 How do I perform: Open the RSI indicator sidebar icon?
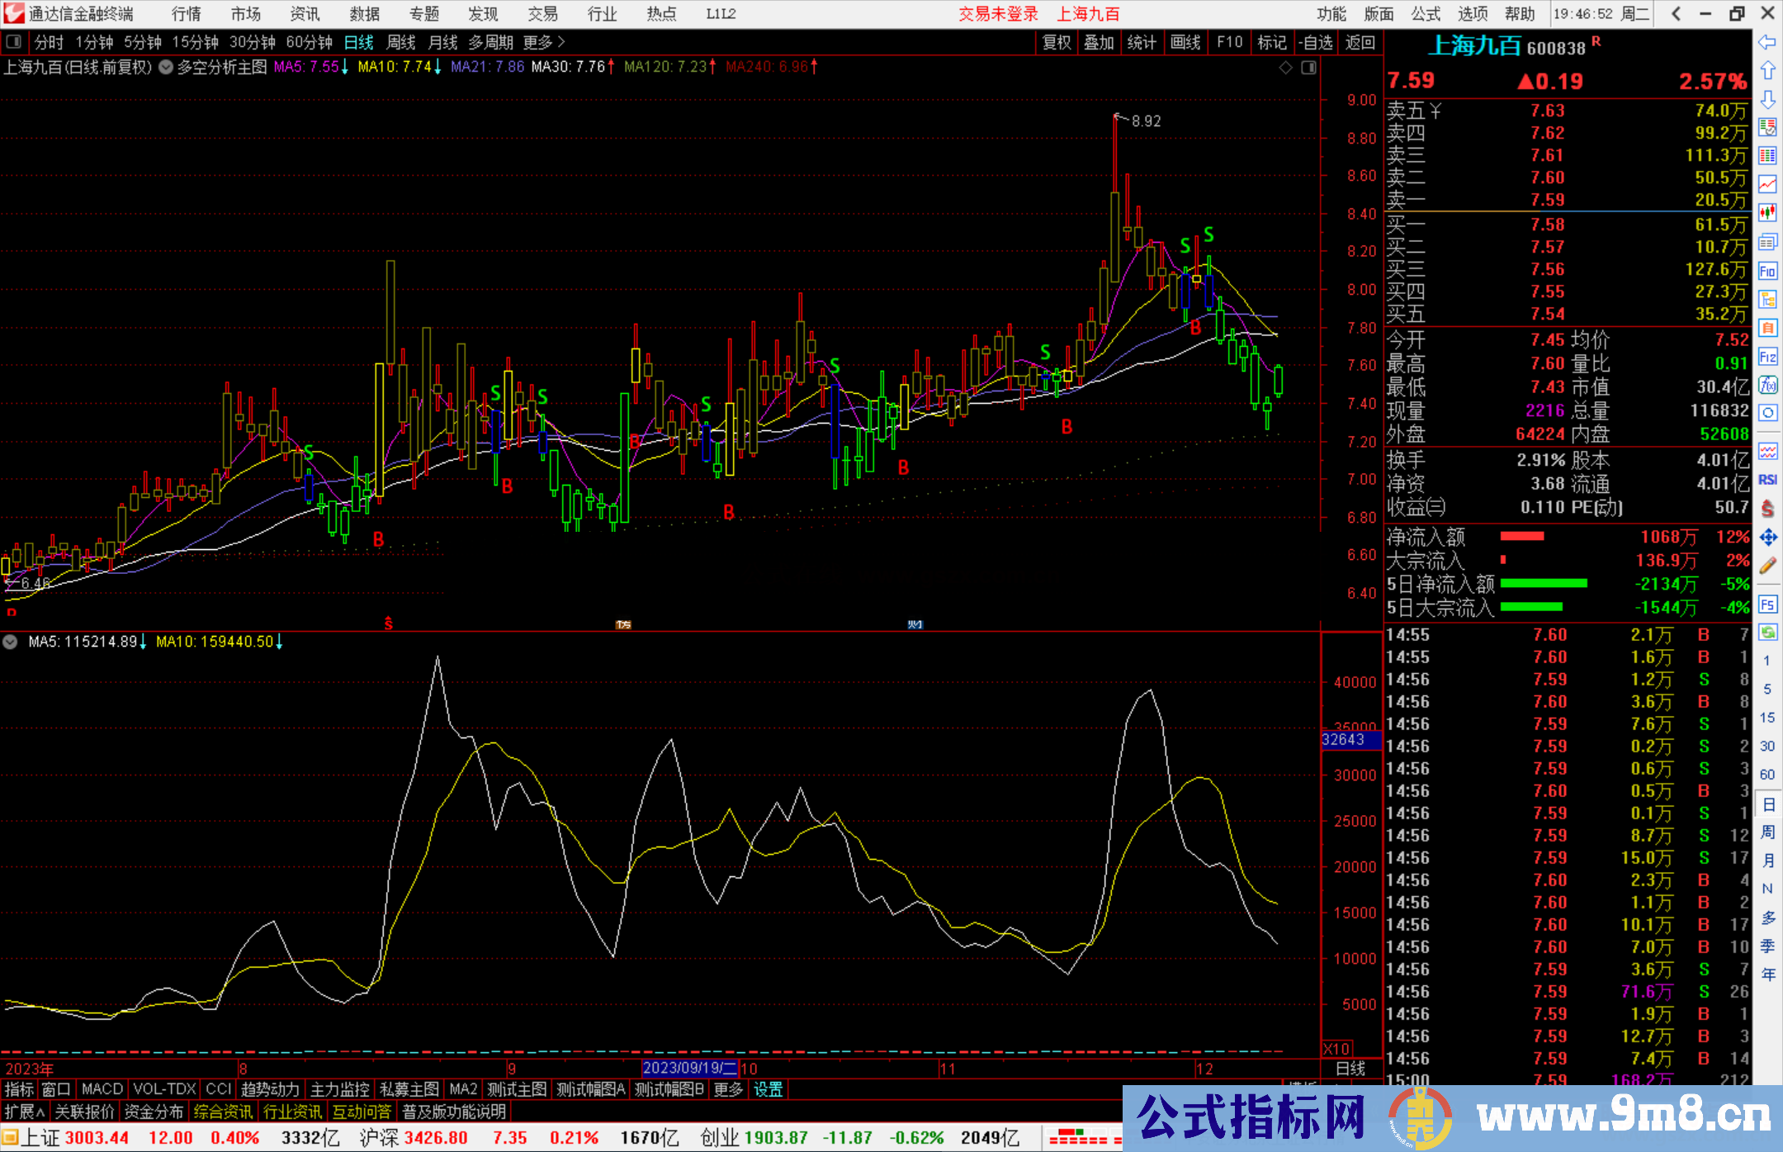point(1767,480)
